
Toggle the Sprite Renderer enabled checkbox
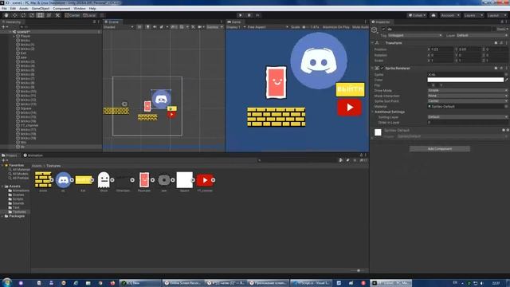382,68
